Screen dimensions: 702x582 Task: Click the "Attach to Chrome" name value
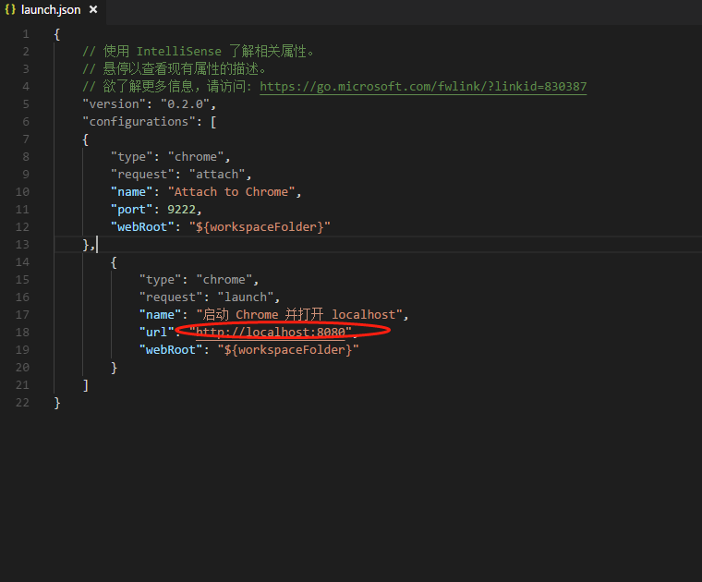click(231, 191)
